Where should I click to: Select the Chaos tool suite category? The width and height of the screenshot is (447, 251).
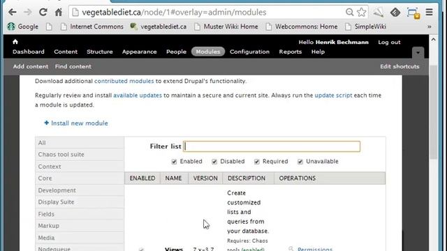[x=80, y=155]
